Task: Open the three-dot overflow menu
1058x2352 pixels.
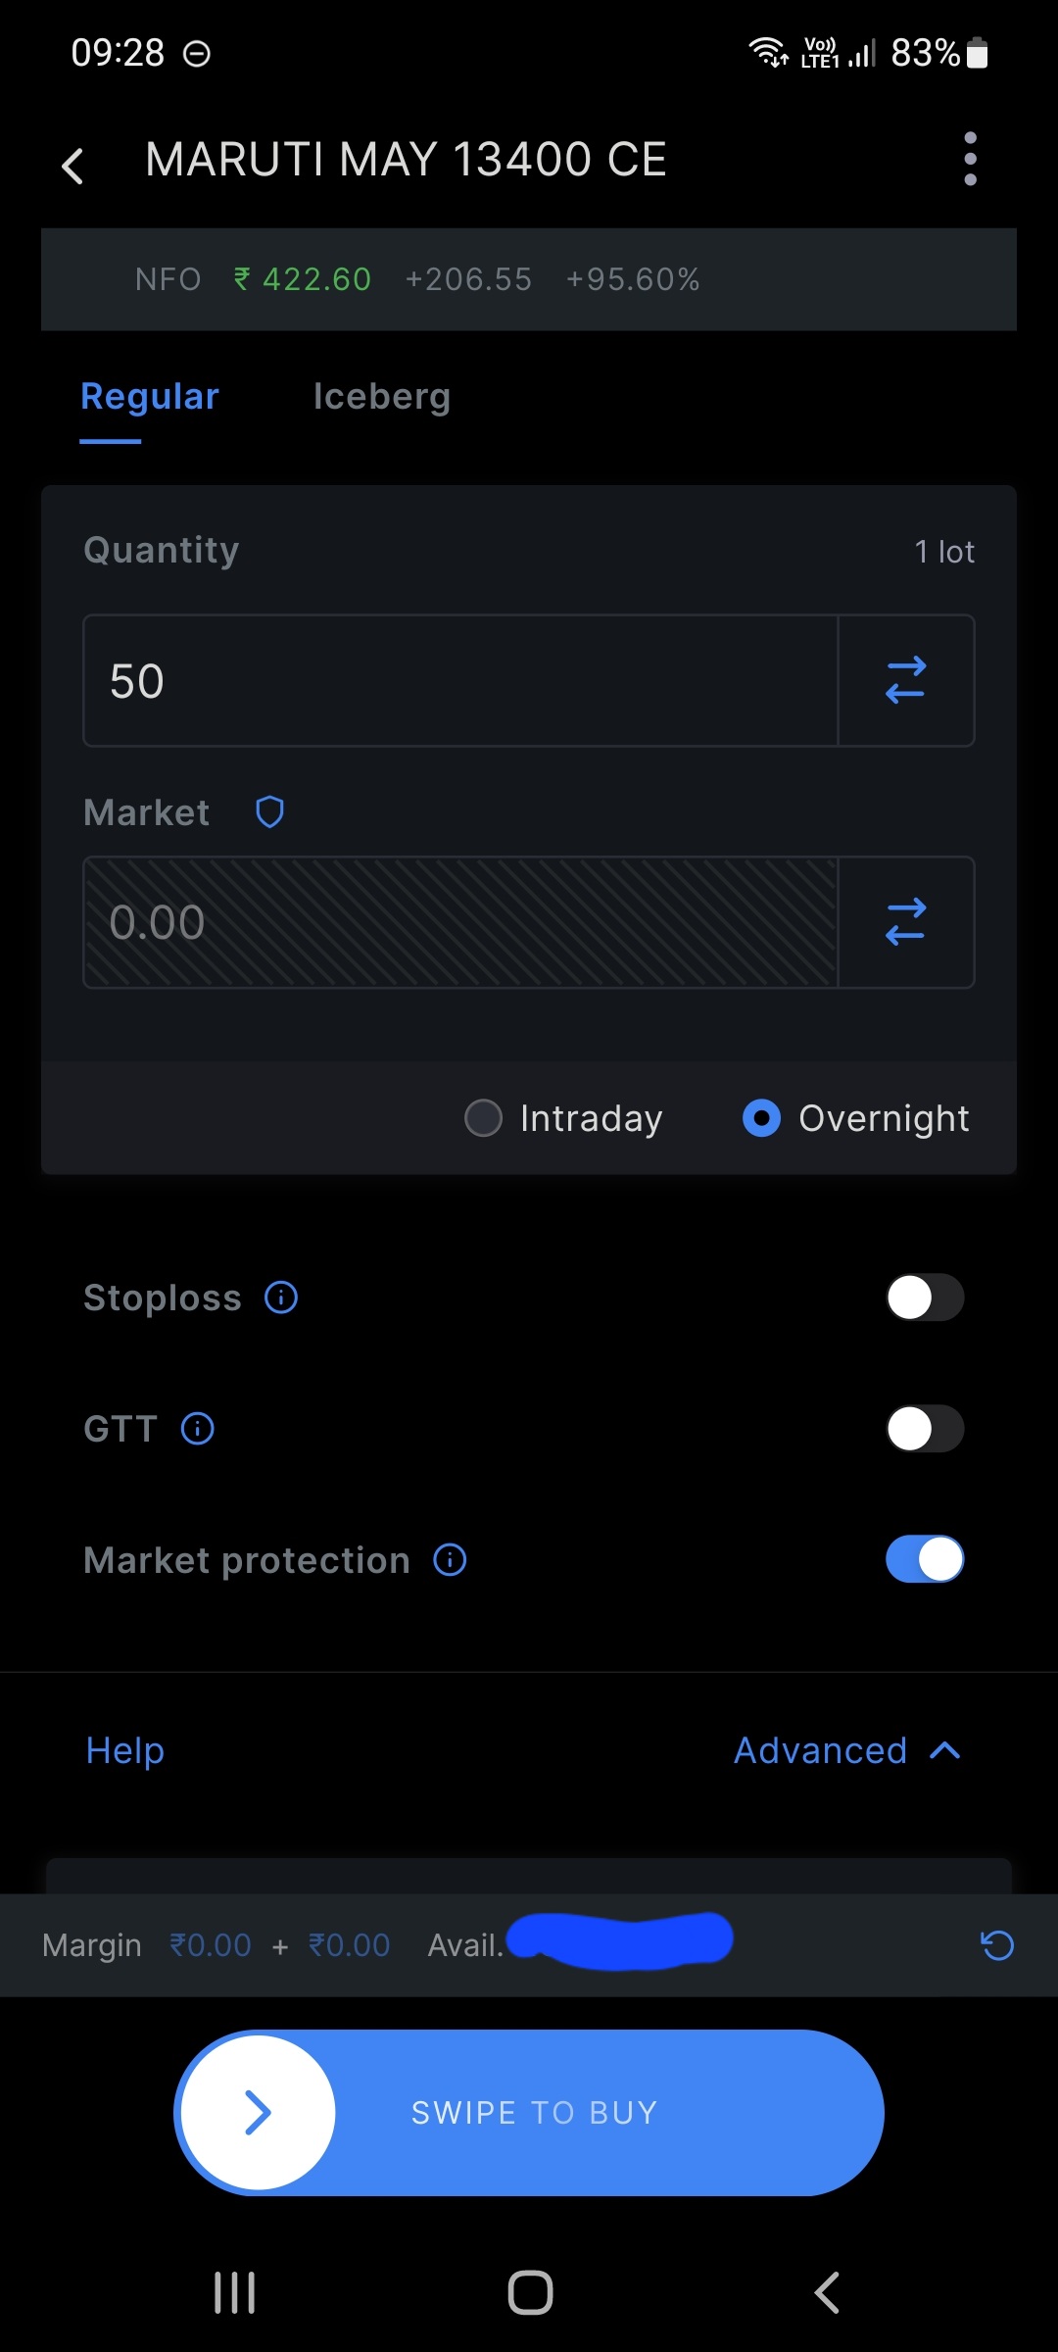Action: coord(970,159)
